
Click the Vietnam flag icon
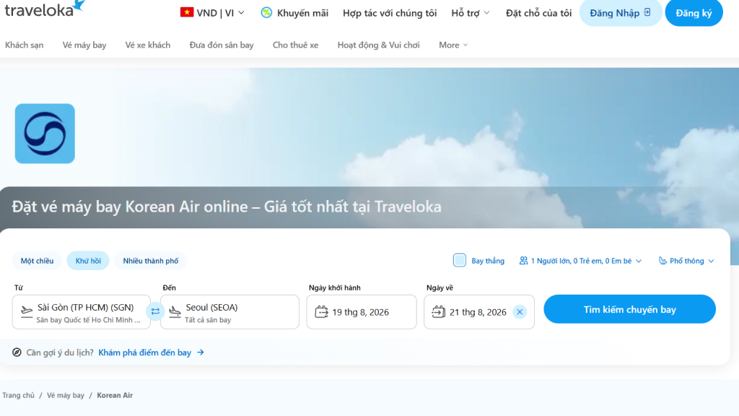click(187, 12)
